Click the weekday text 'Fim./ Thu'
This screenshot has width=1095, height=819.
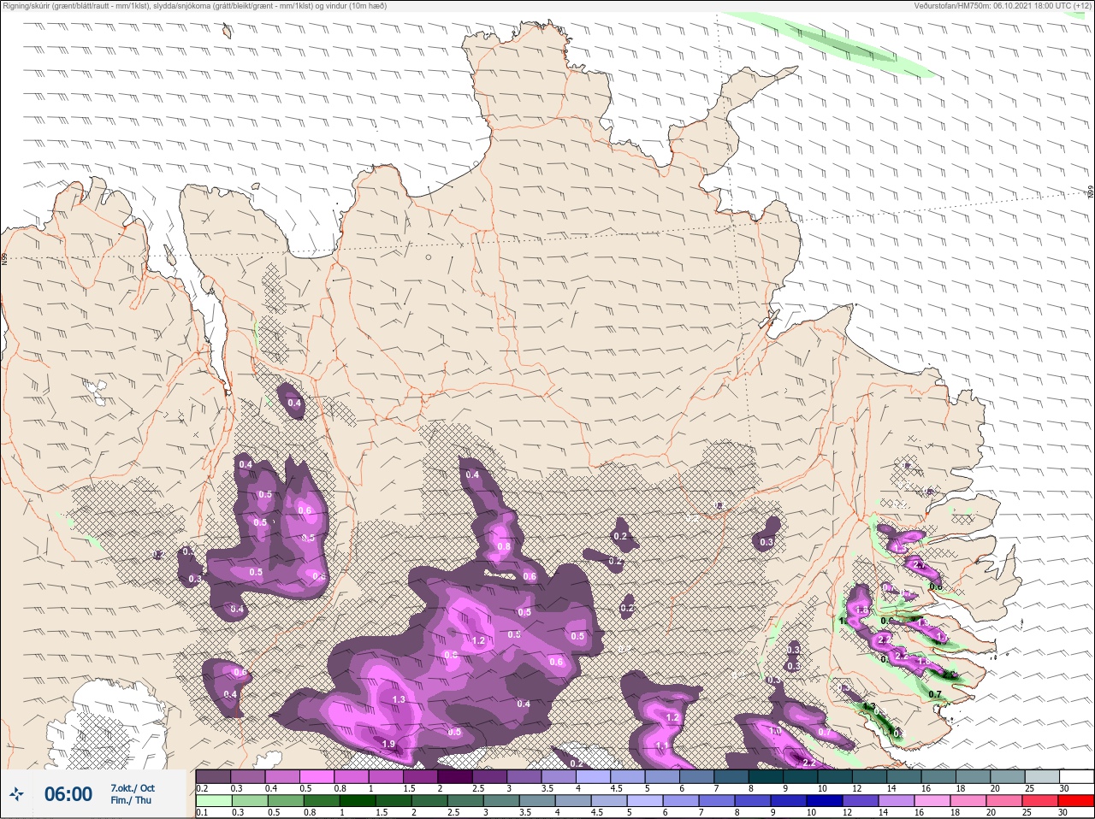pyautogui.click(x=131, y=800)
